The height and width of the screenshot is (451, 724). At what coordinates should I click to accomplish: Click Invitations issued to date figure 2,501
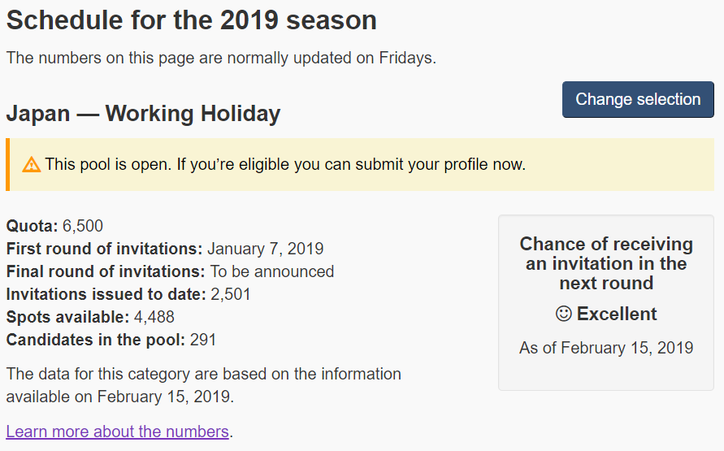point(231,294)
